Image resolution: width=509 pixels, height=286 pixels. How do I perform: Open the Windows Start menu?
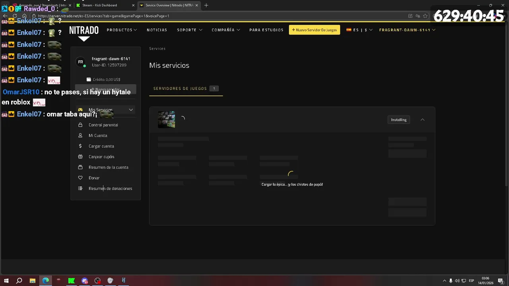pos(6,281)
